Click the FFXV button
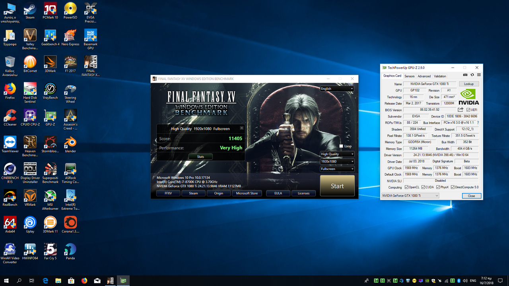The height and width of the screenshot is (286, 509). 168,193
